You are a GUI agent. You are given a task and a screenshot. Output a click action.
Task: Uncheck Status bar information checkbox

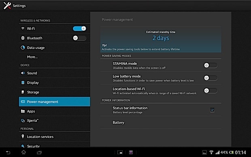coord(212,110)
